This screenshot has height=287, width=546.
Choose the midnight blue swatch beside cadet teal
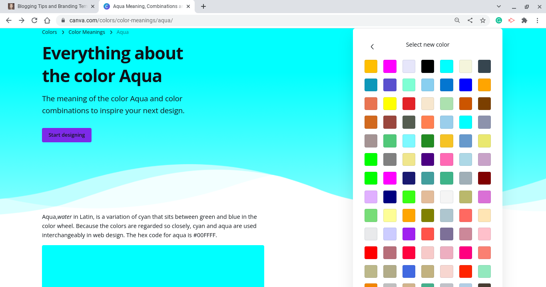[x=409, y=178]
